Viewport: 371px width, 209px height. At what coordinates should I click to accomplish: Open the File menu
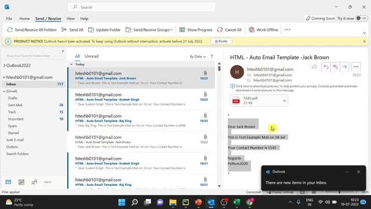pyautogui.click(x=9, y=19)
